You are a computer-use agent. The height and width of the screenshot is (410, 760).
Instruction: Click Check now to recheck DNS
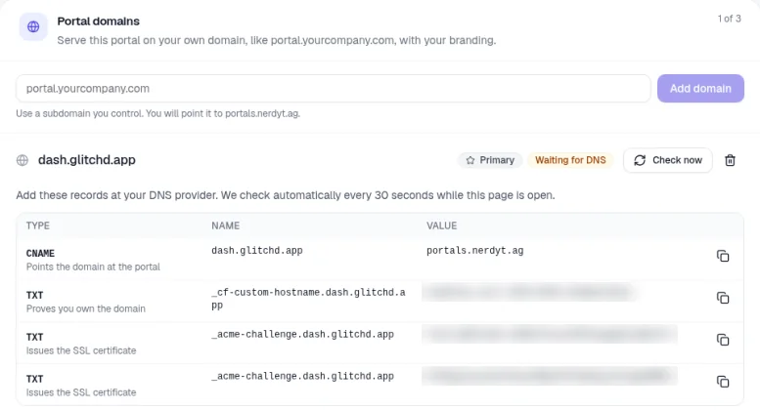668,160
